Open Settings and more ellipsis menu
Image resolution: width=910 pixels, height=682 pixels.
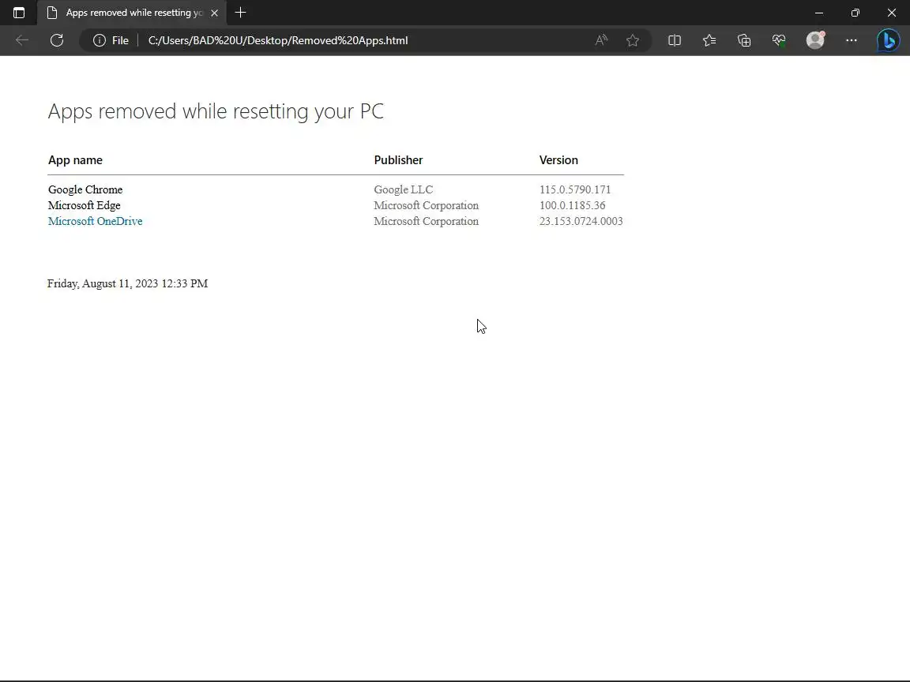click(852, 40)
